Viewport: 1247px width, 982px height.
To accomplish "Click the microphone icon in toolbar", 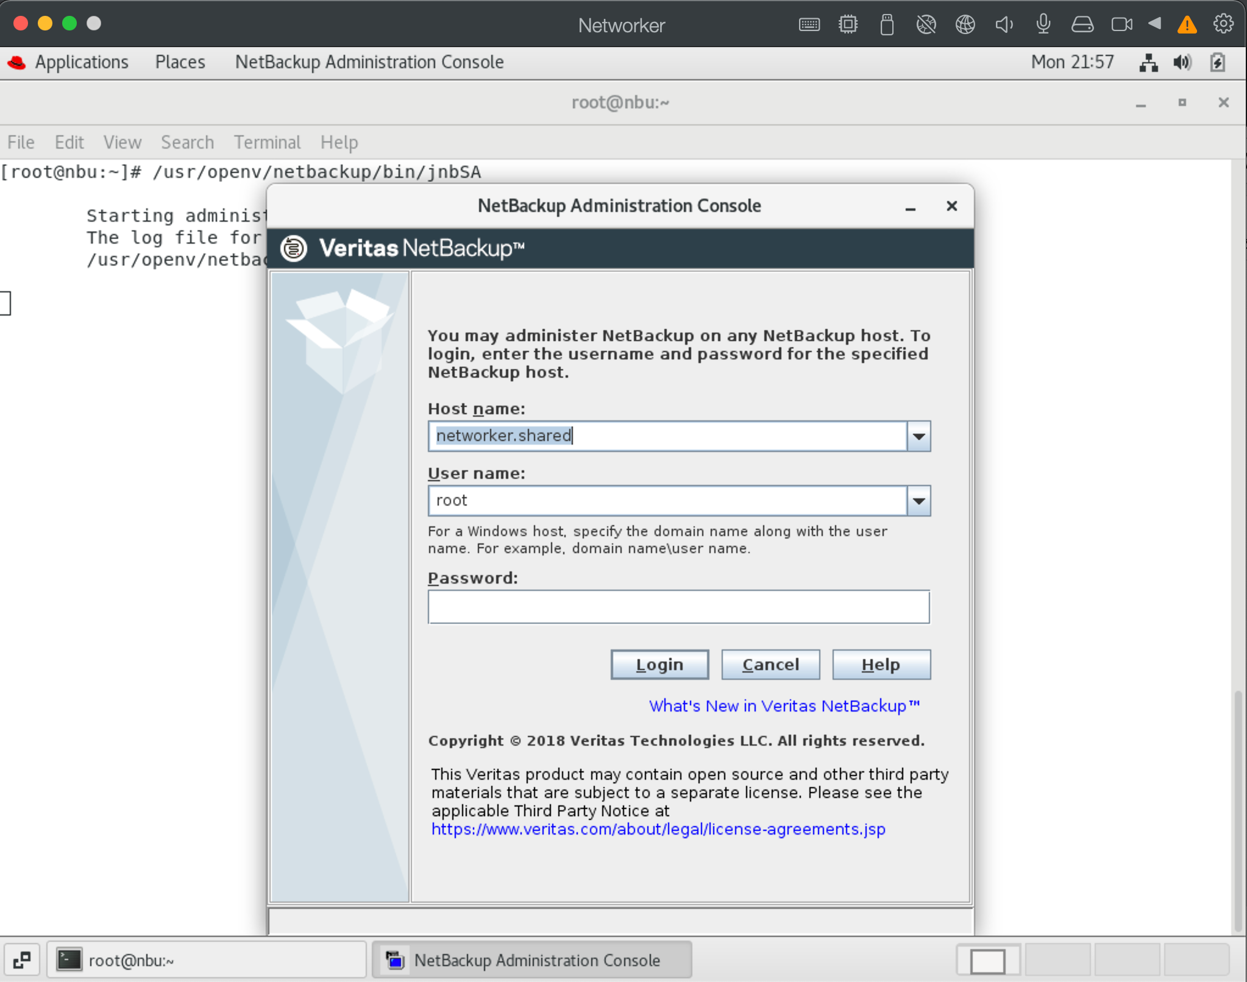I will [1043, 25].
